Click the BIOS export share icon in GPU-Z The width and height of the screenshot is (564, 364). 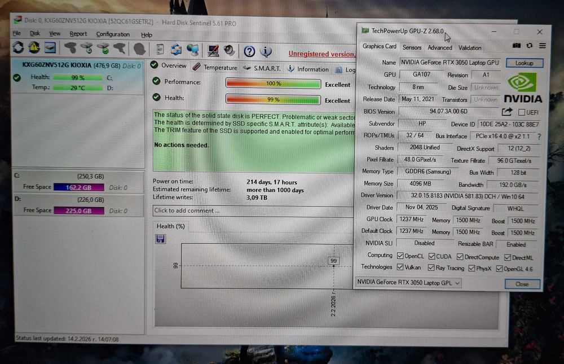[507, 112]
